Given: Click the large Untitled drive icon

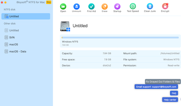Looking at the screenshot, I should 65,26.
